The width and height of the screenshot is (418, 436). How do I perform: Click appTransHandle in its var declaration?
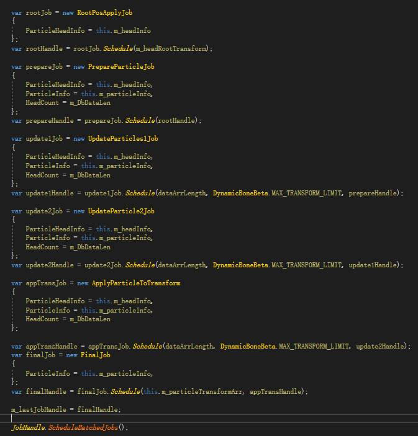point(52,346)
